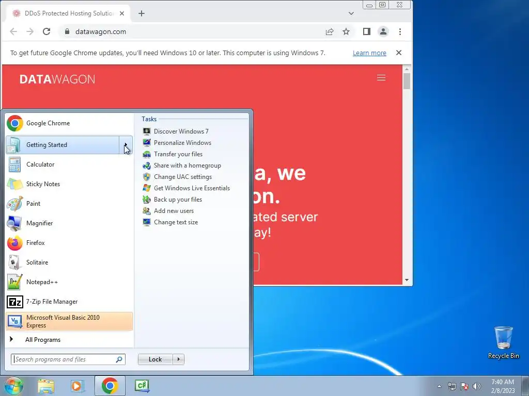529x396 pixels.
Task: Launch Notepad++ from the Start menu
Action: (x=69, y=282)
